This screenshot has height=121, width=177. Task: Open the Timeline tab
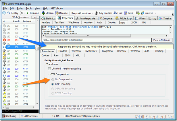(x=165, y=18)
